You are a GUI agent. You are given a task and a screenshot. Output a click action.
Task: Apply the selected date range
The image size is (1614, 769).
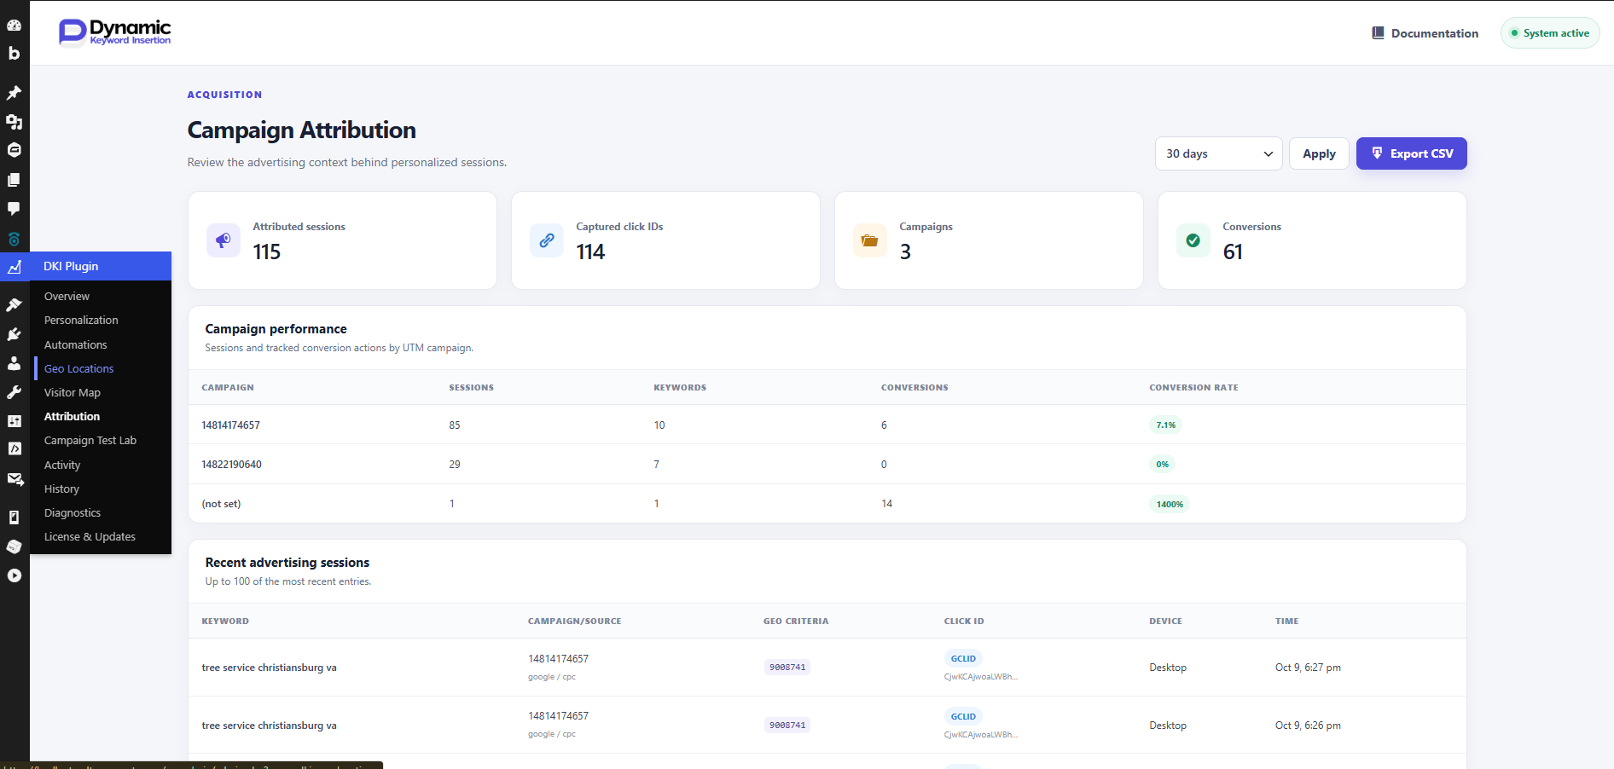1319,153
